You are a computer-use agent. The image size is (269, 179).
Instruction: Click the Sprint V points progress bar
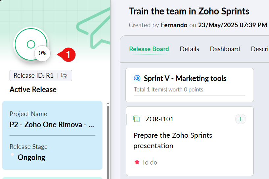coord(190,95)
